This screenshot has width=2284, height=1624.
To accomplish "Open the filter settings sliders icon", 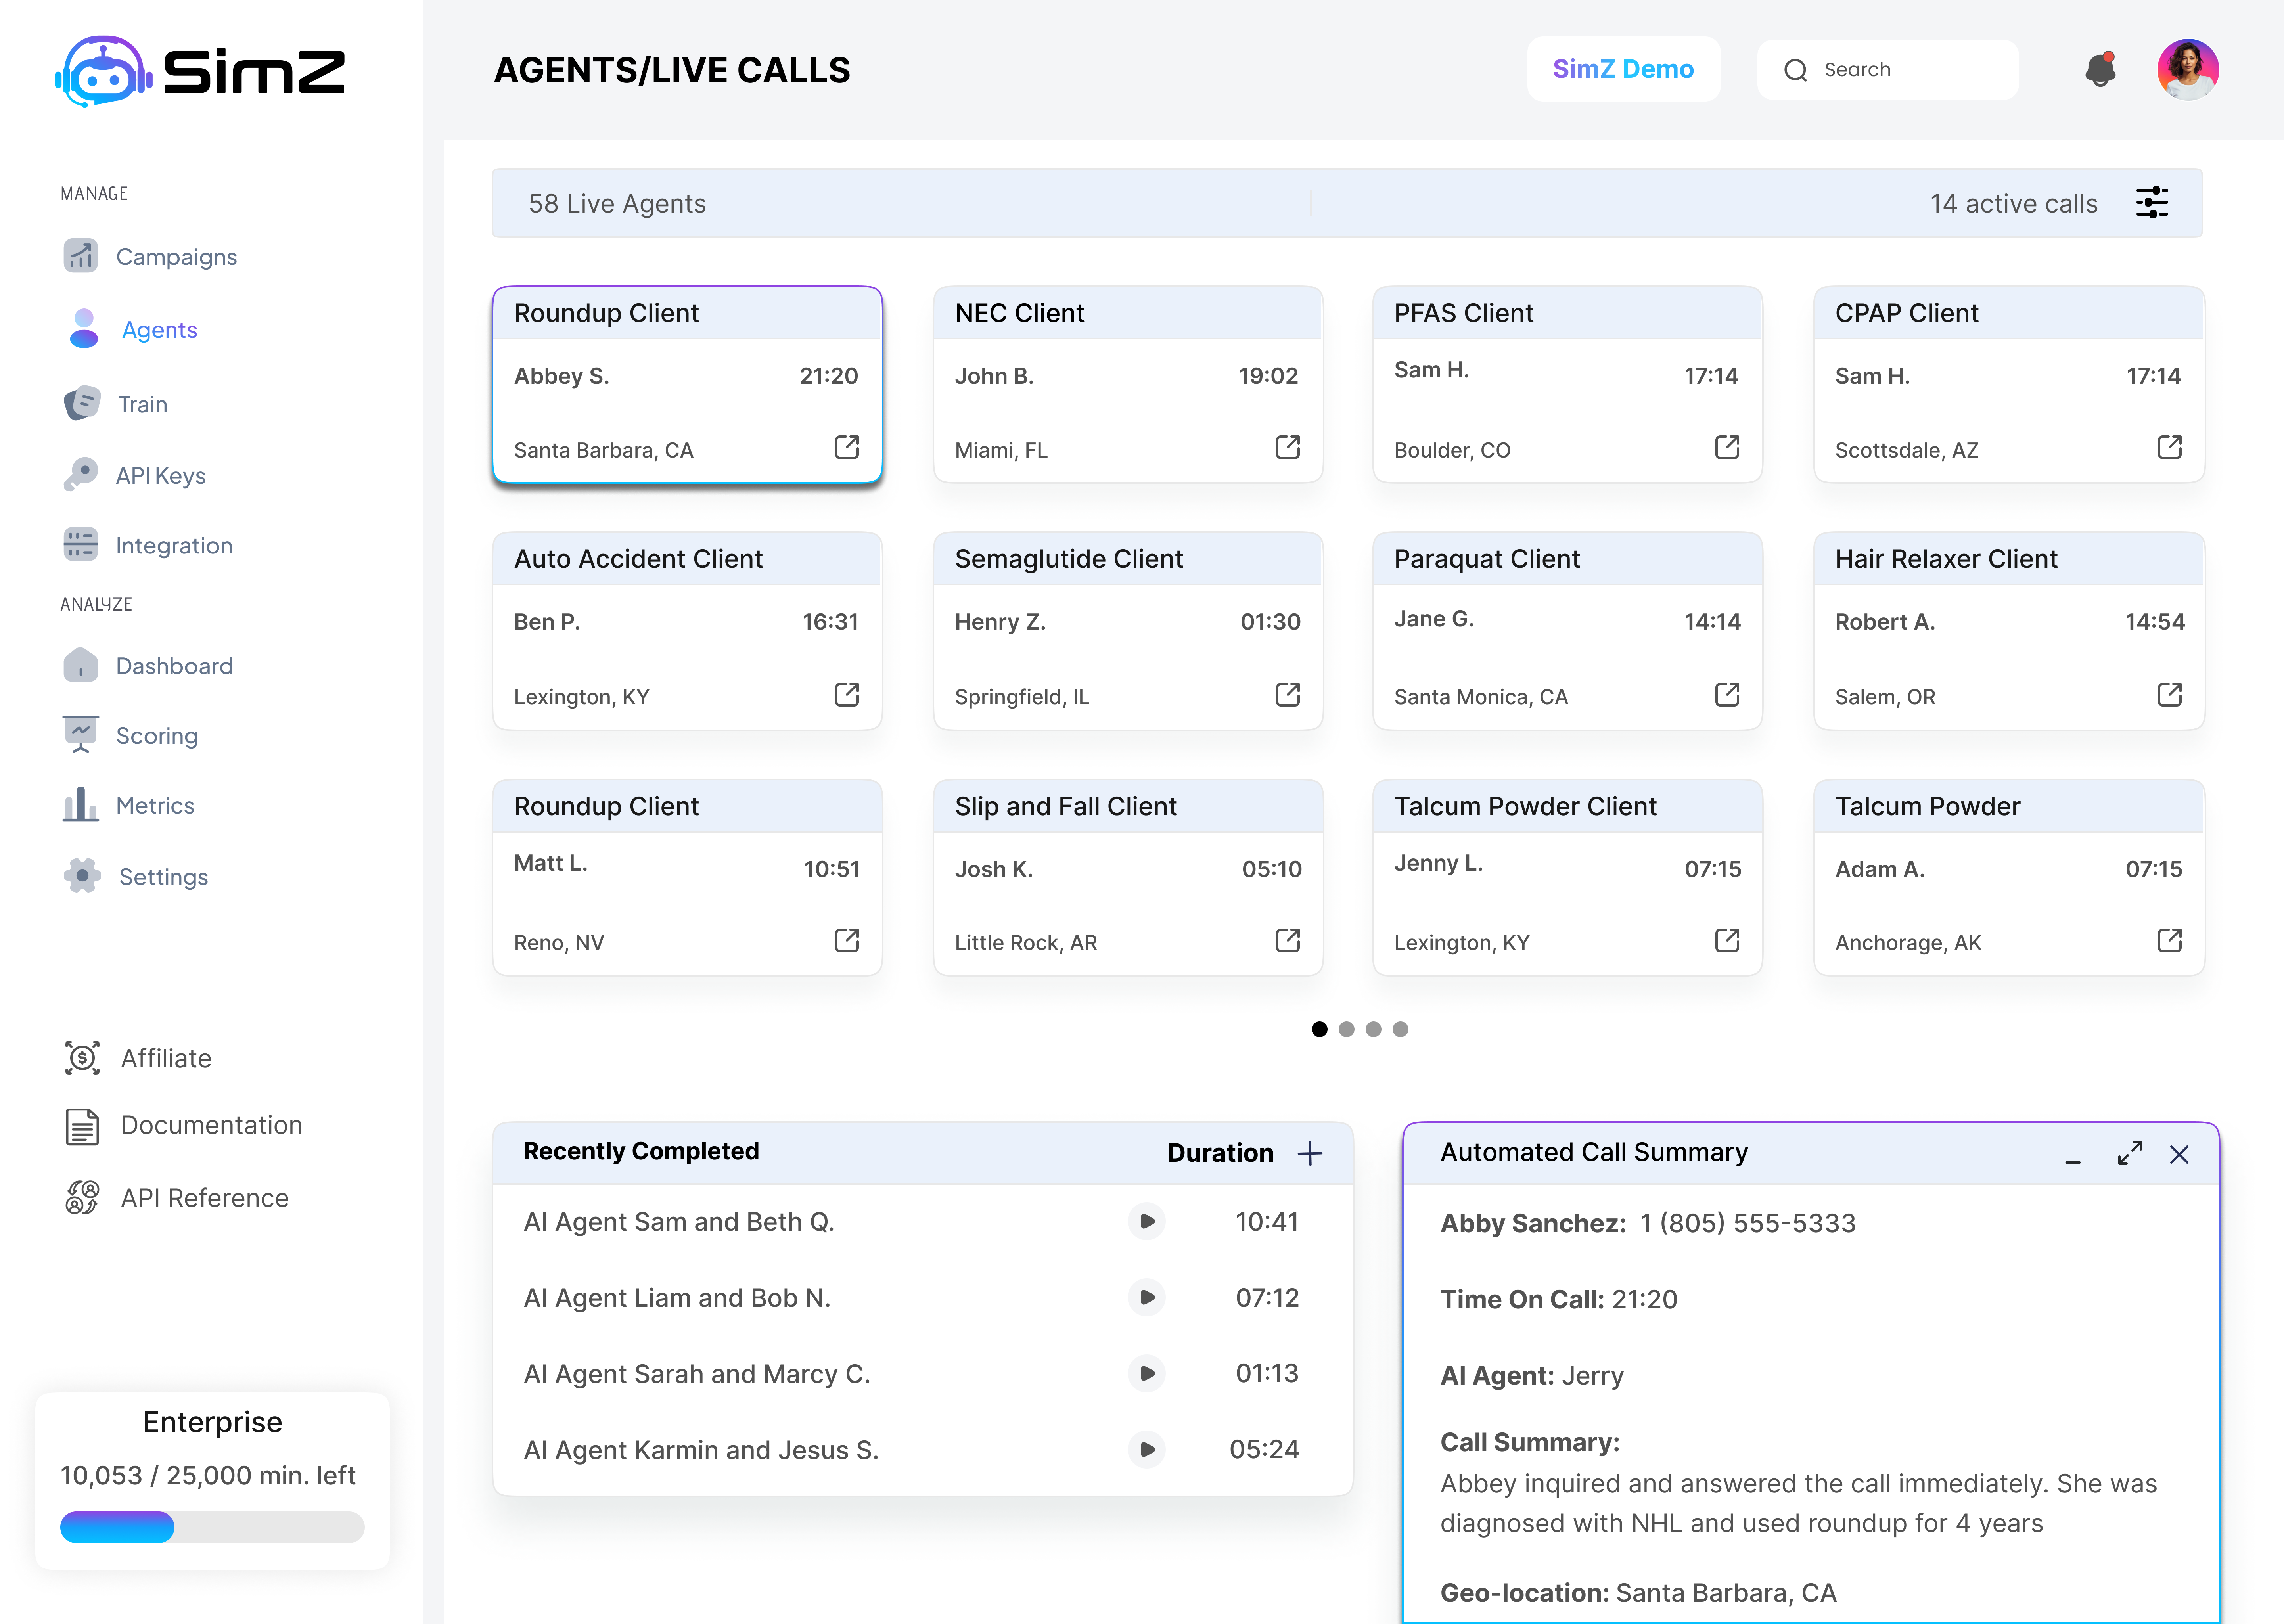I will 2152,203.
